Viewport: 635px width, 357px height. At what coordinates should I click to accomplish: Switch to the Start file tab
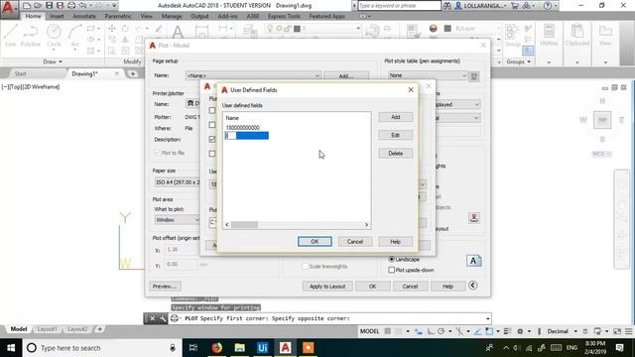(x=20, y=73)
